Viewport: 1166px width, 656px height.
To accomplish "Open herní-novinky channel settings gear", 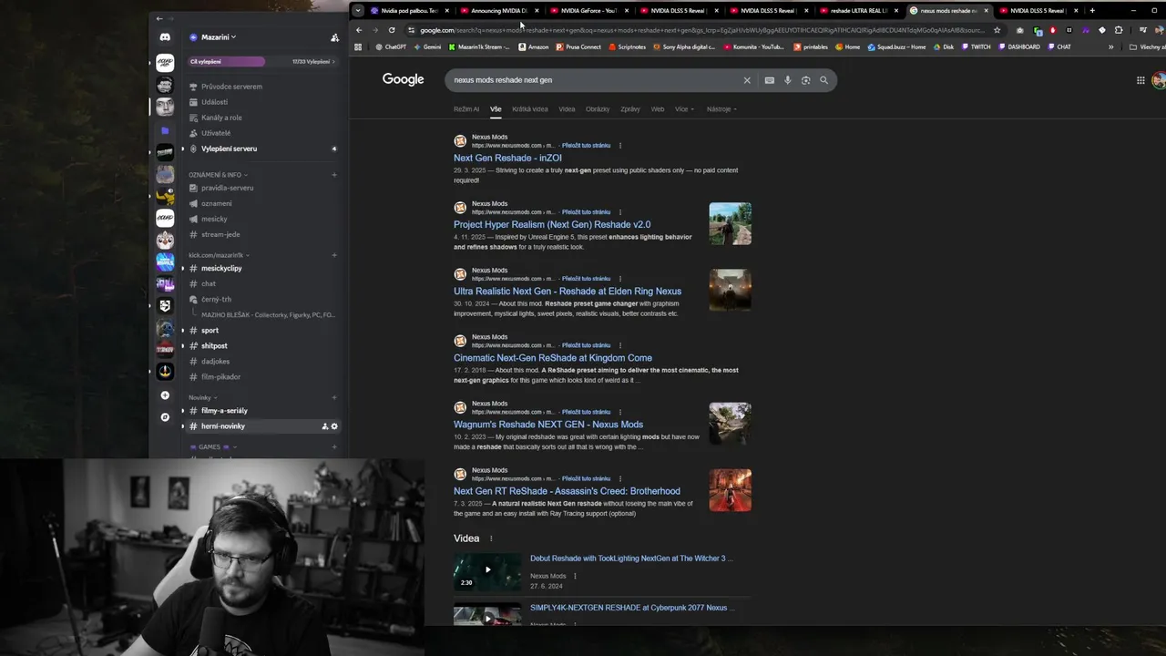I will pos(334,426).
